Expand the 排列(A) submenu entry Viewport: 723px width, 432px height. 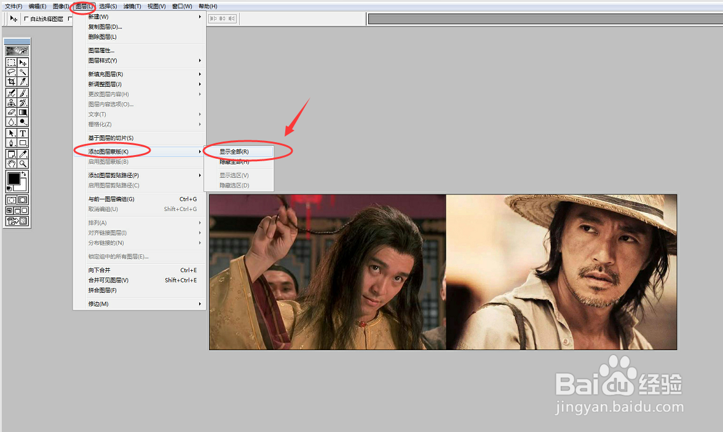coord(139,223)
